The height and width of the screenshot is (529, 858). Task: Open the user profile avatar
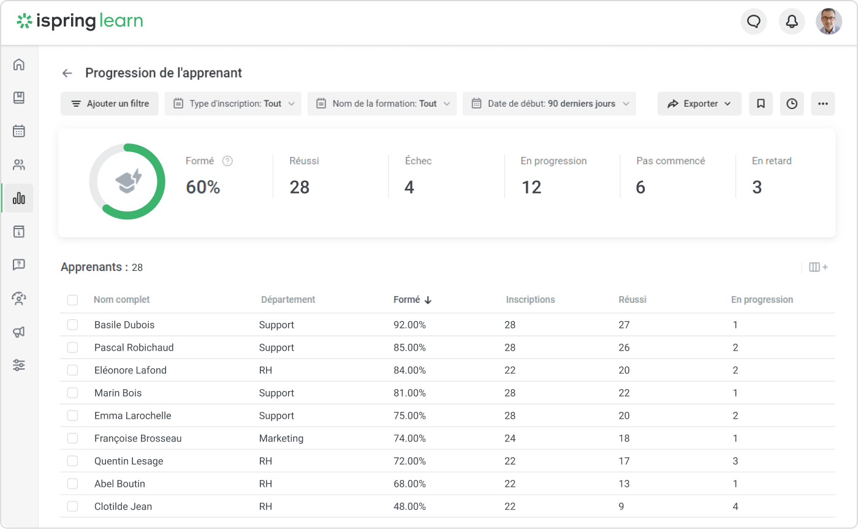pyautogui.click(x=829, y=21)
